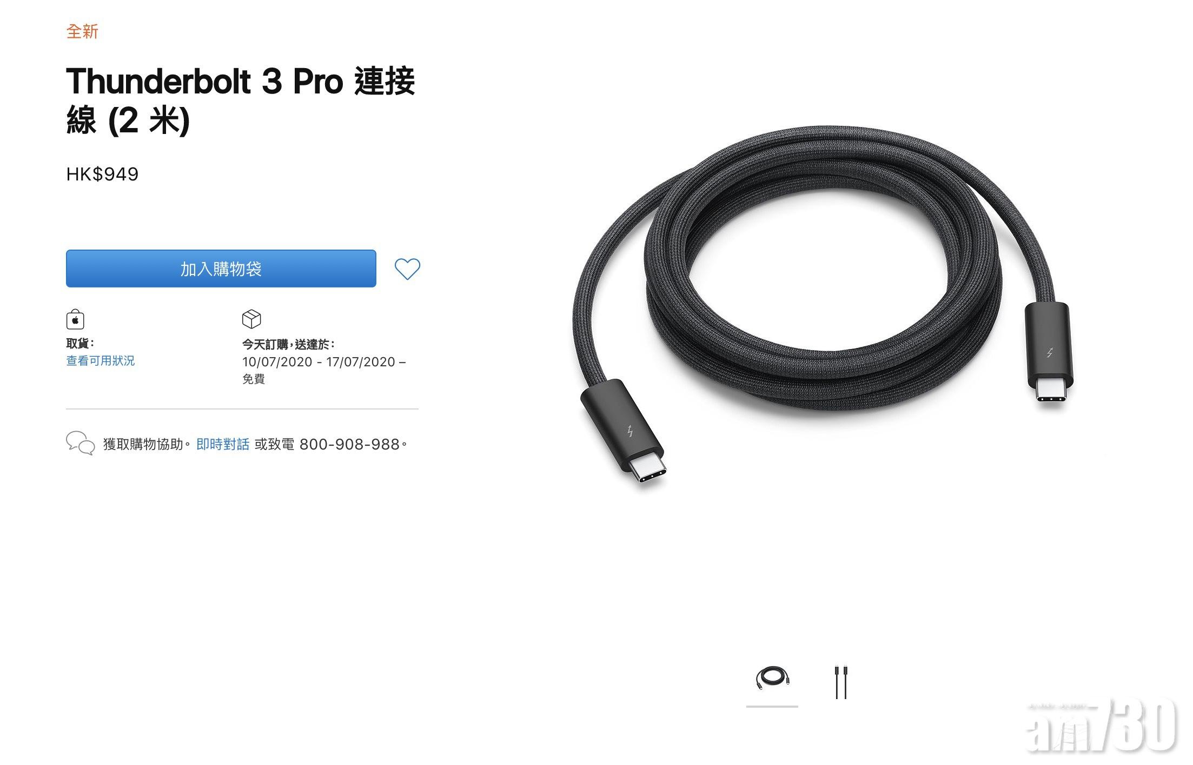Viewport: 1193px width, 765px height.
Task: Add the cable to bag with 加入購物袋
Action: point(221,269)
